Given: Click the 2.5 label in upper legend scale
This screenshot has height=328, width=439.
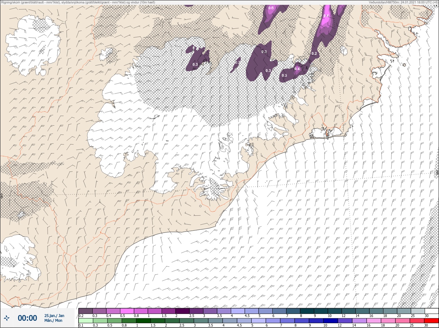Looking at the screenshot, I should tap(192, 316).
